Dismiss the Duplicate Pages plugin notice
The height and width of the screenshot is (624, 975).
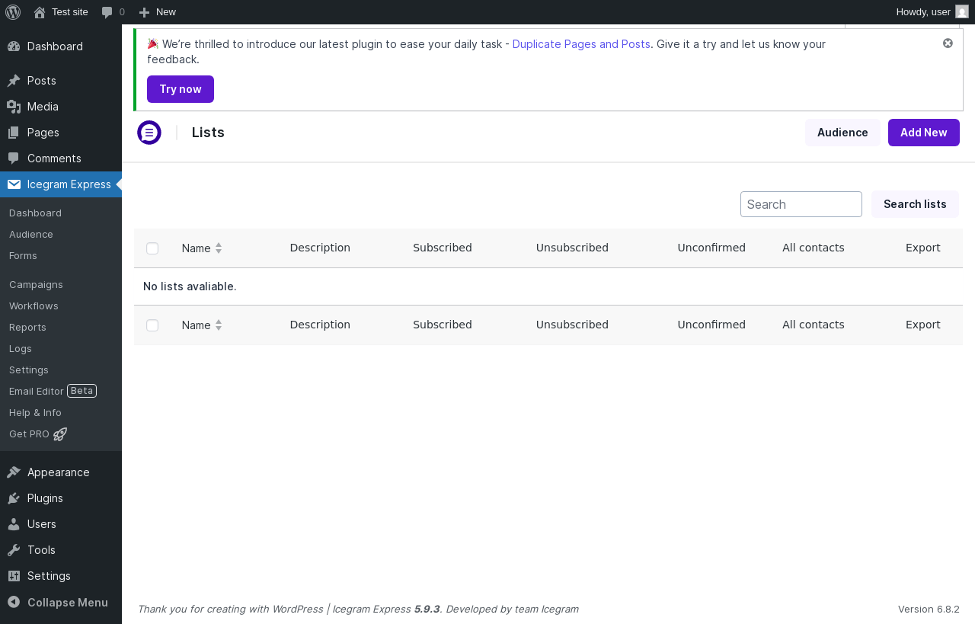[948, 43]
